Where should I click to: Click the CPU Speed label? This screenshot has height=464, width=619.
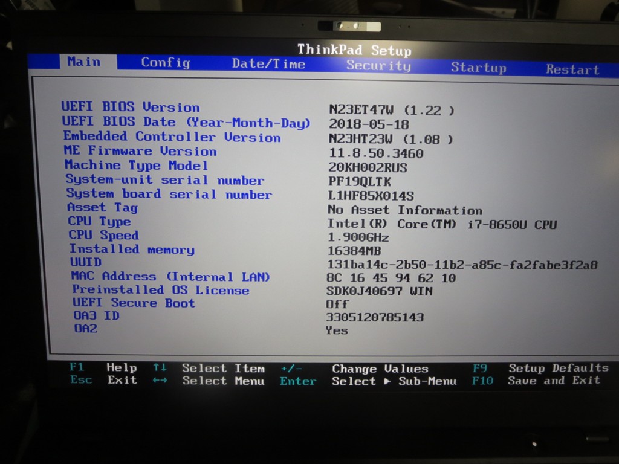point(104,235)
